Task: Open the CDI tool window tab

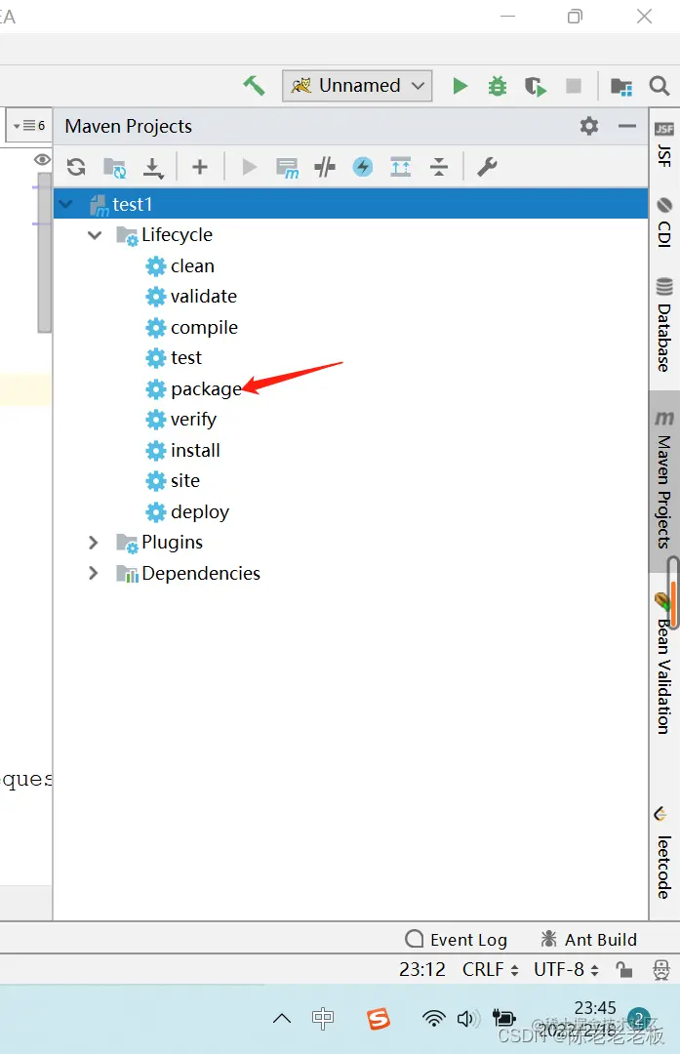Action: click(x=663, y=223)
